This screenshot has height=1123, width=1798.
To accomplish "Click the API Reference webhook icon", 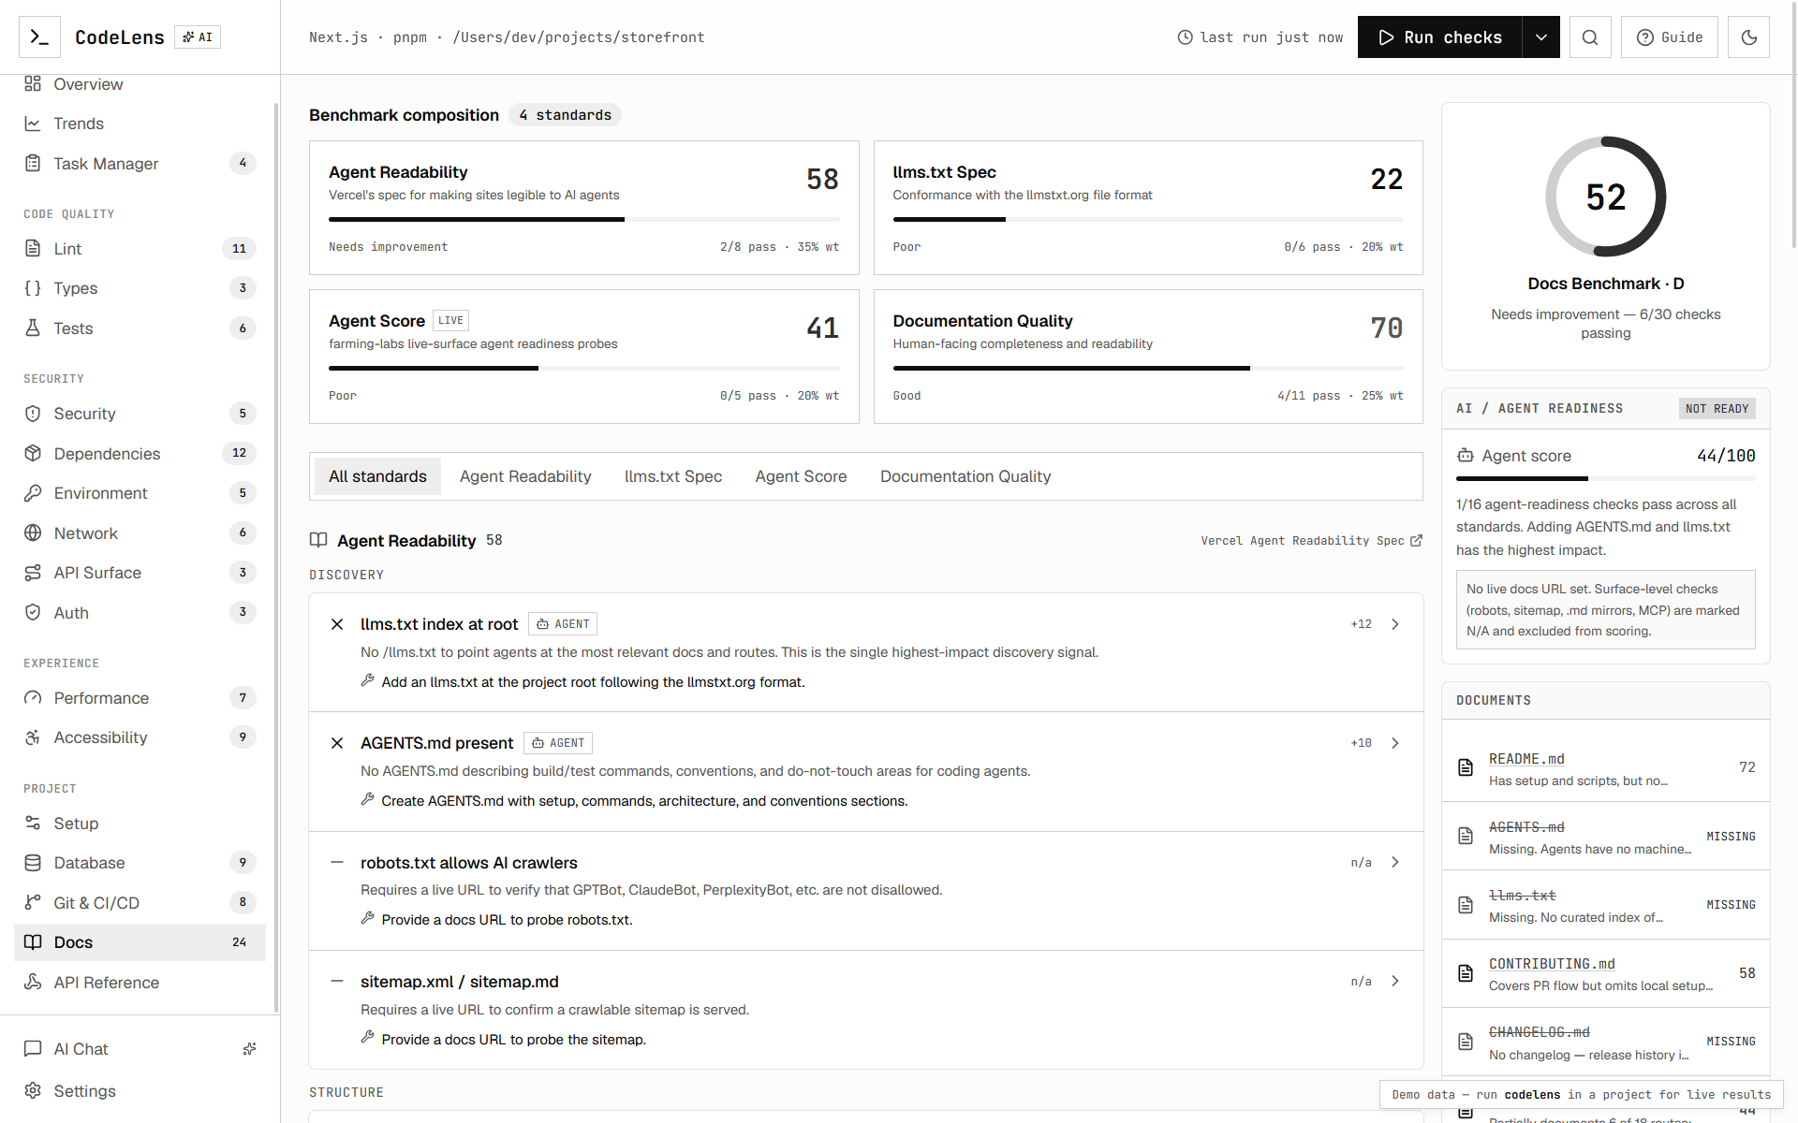I will tap(33, 982).
